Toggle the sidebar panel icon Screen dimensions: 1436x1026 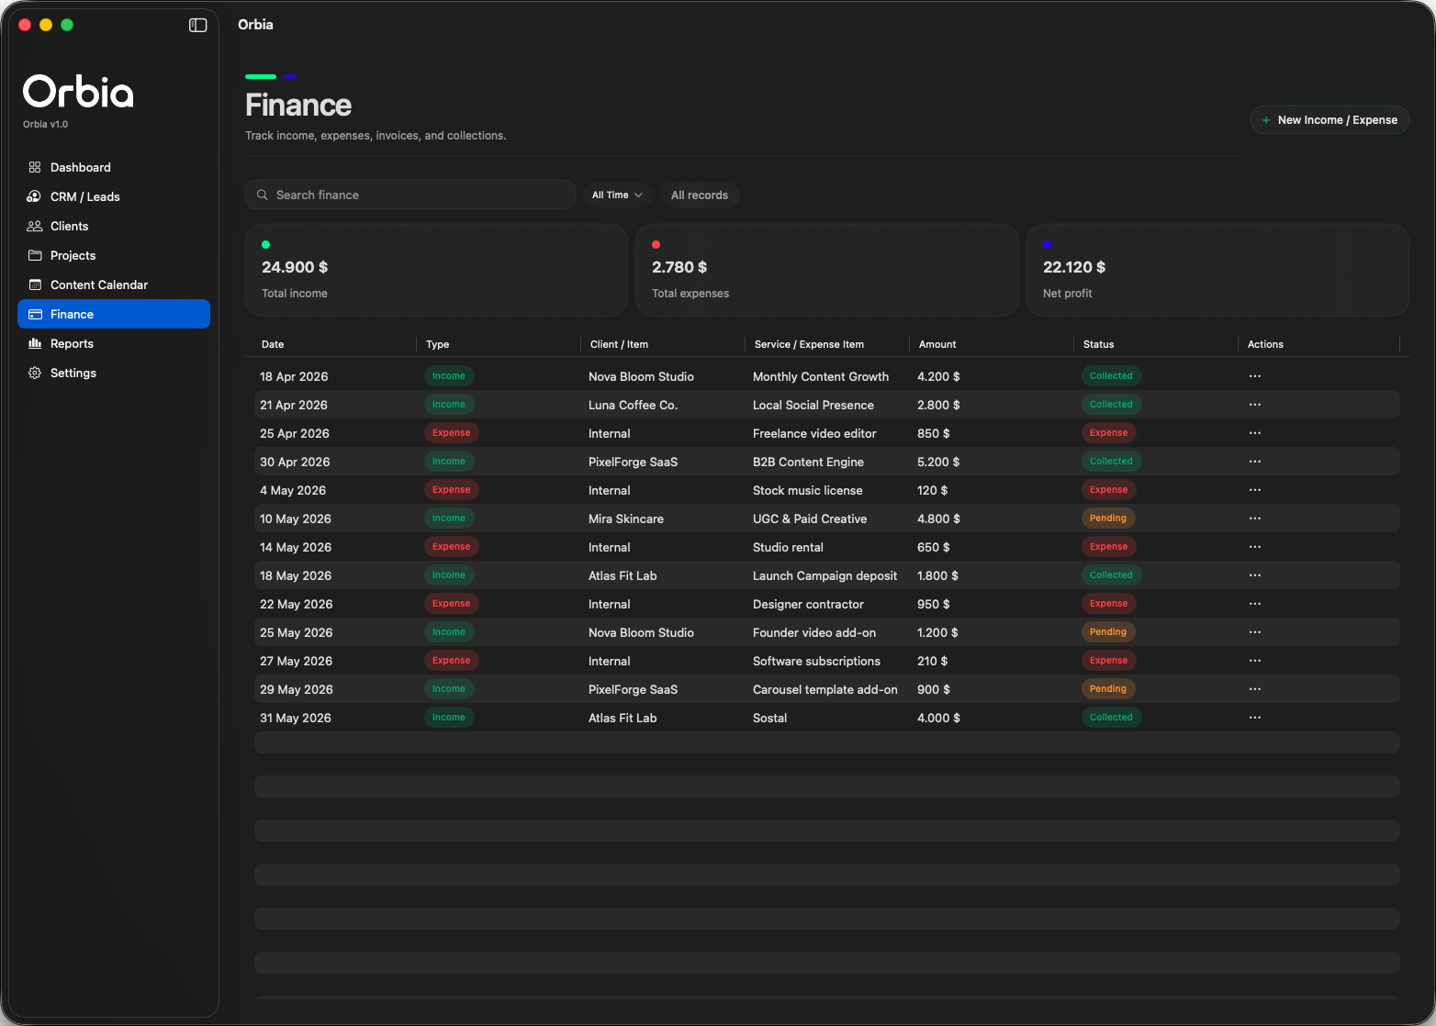pos(197,25)
